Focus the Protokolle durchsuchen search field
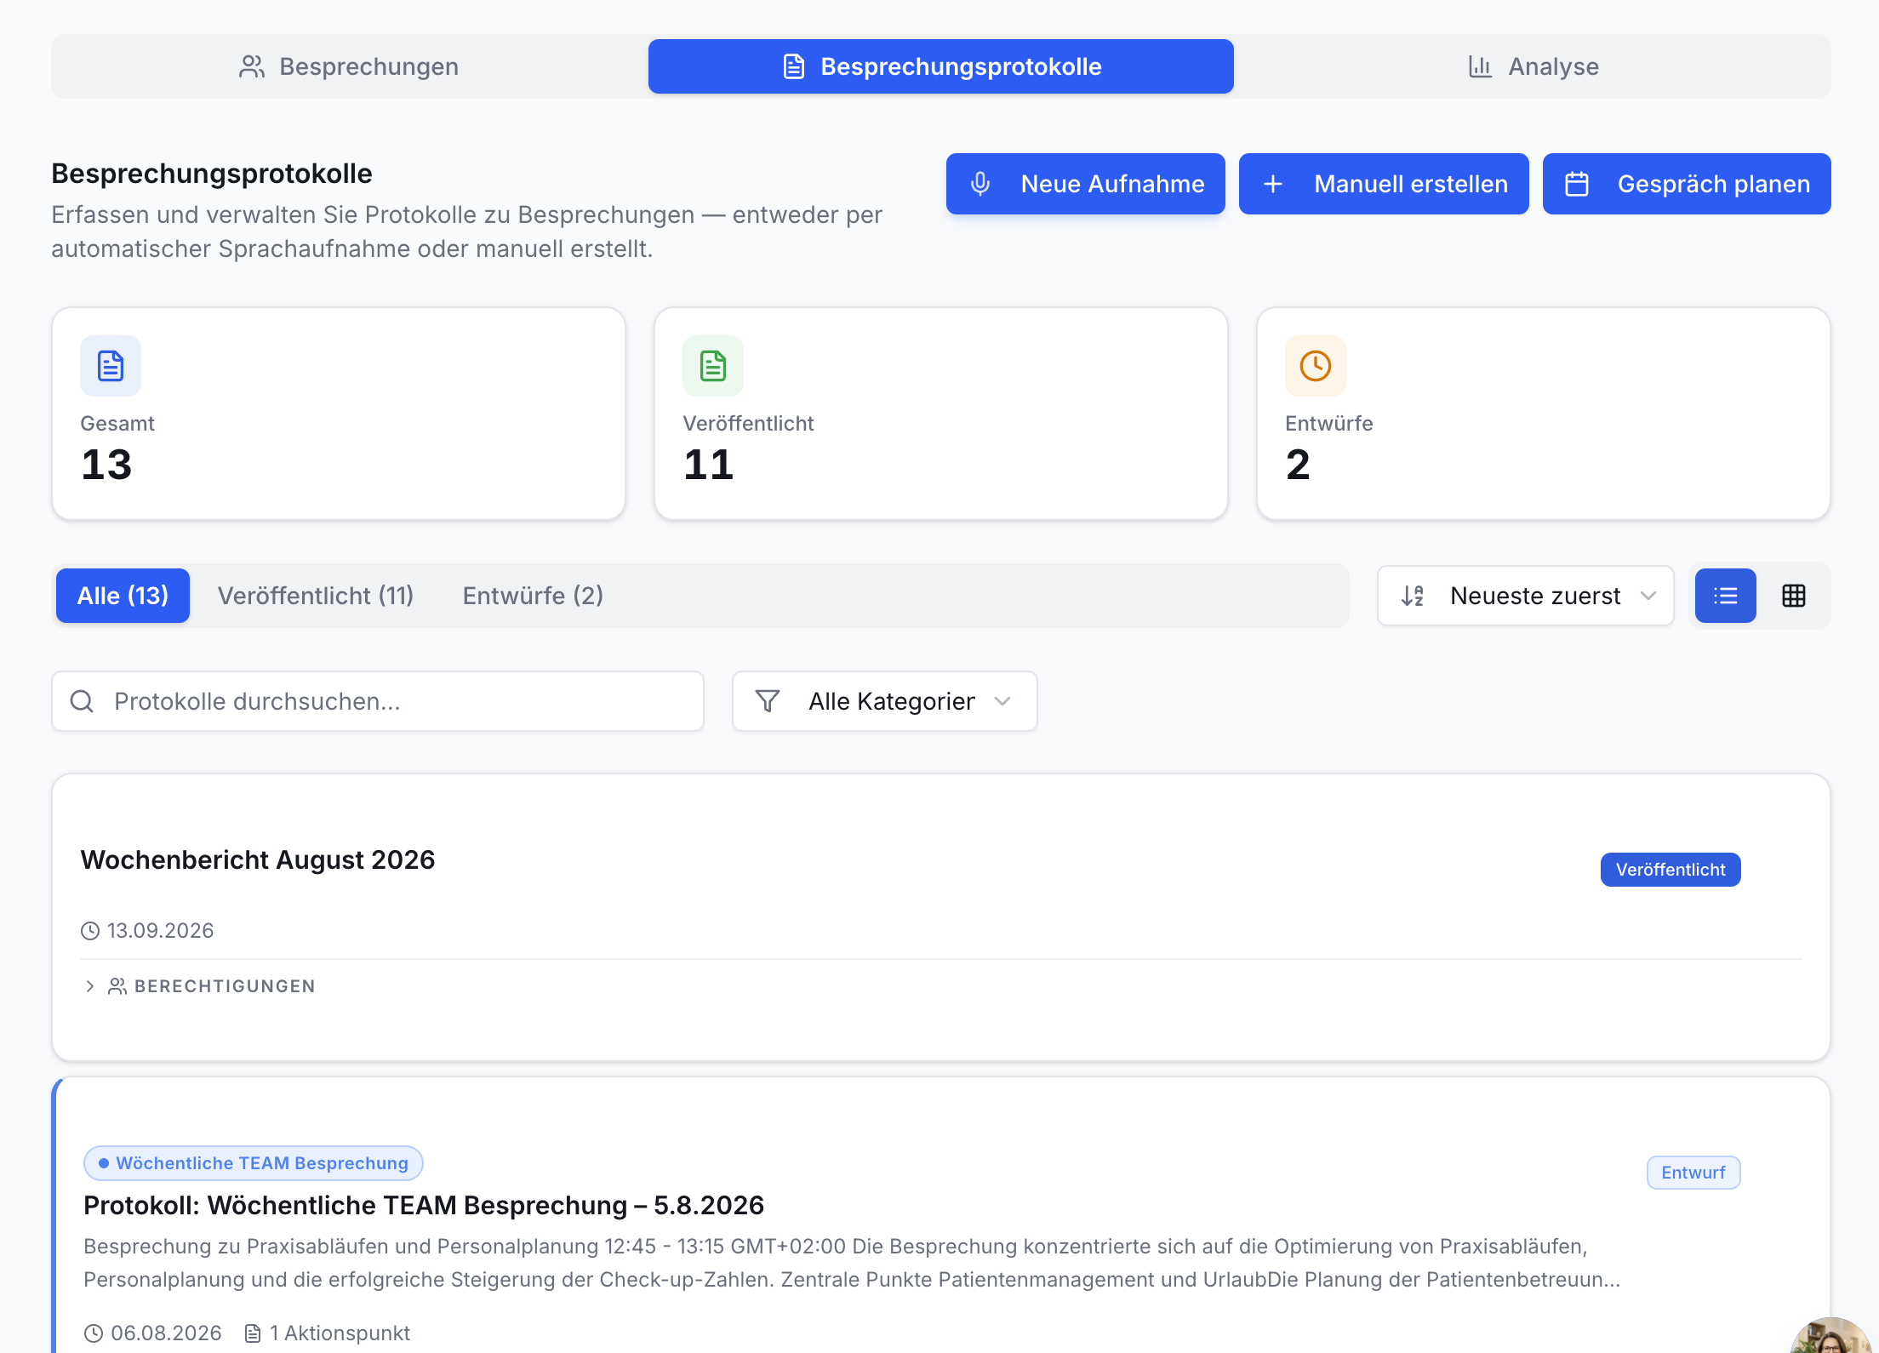1879x1353 pixels. point(378,701)
